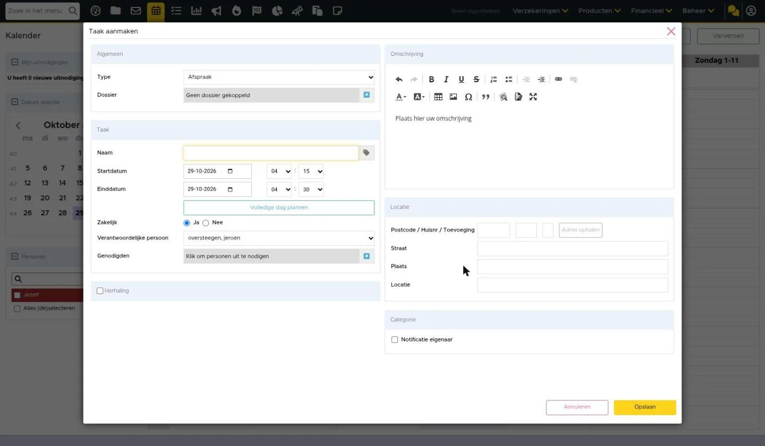Insert a block quote in the editor

486,97
